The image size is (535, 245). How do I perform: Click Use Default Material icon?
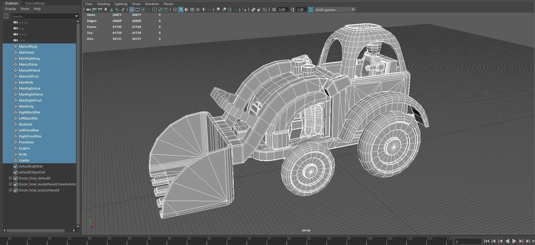click(x=186, y=10)
